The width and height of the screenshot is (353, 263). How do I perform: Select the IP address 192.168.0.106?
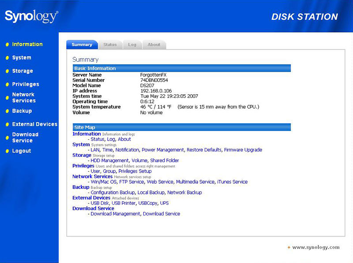coord(156,91)
